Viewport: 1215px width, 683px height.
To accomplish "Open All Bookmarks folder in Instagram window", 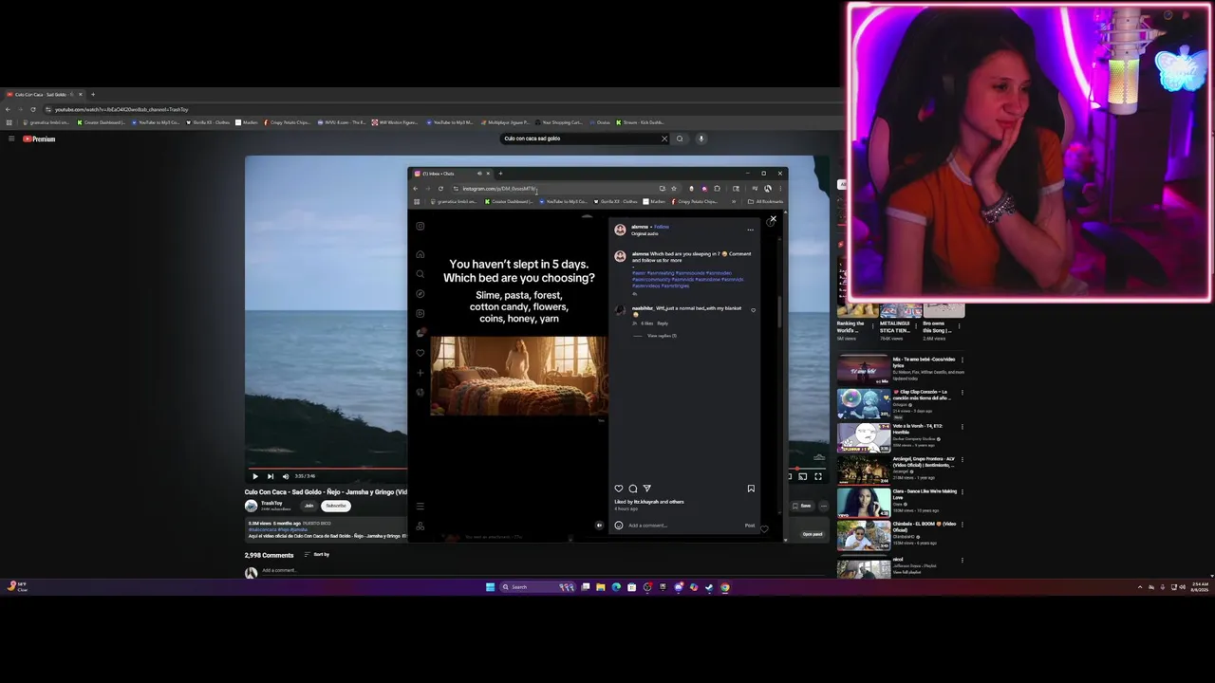I will 766,201.
